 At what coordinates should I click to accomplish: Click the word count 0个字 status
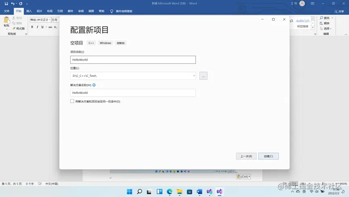point(29,184)
